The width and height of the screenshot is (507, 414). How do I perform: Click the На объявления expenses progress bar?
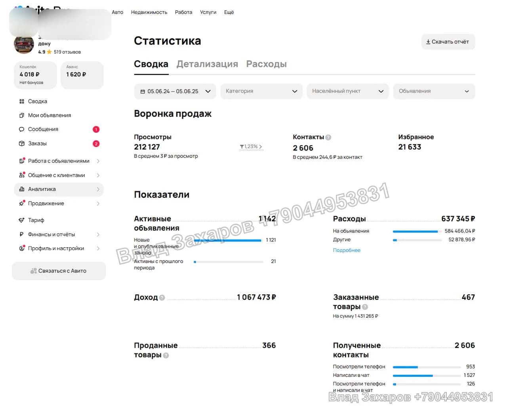[417, 231]
